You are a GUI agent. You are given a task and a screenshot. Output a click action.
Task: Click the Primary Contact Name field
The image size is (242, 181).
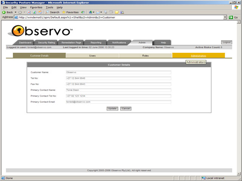(118, 90)
